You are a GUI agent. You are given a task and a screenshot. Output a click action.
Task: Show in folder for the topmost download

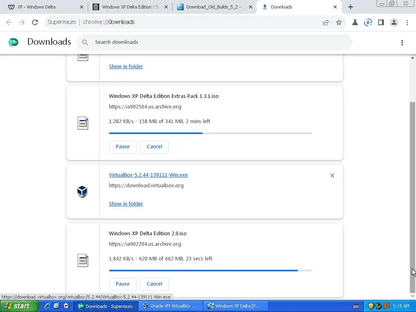pos(126,66)
